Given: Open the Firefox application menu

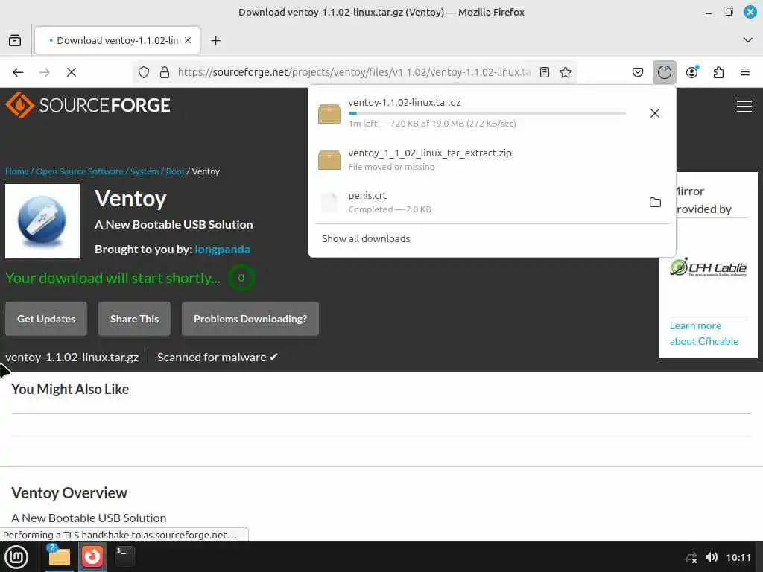Looking at the screenshot, I should tap(745, 72).
